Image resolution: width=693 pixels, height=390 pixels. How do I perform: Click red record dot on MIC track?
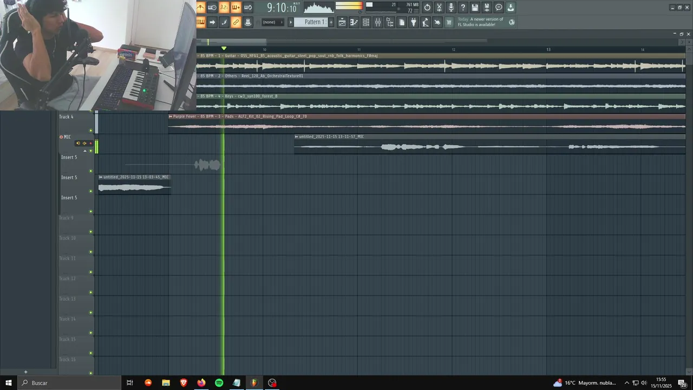[90, 144]
